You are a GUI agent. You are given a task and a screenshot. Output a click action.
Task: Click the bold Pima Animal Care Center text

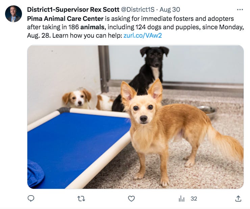tap(65, 19)
